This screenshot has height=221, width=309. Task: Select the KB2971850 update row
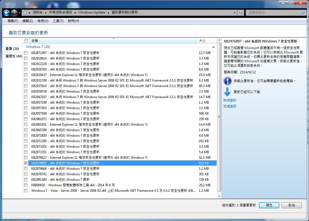(122, 136)
